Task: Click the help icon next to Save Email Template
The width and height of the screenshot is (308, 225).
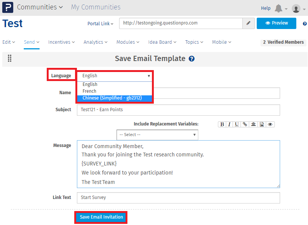Action: (192, 59)
